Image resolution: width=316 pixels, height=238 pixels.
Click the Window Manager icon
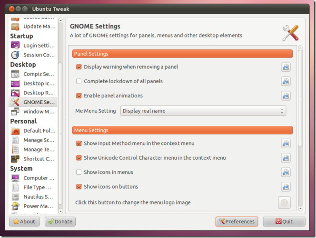point(15,112)
